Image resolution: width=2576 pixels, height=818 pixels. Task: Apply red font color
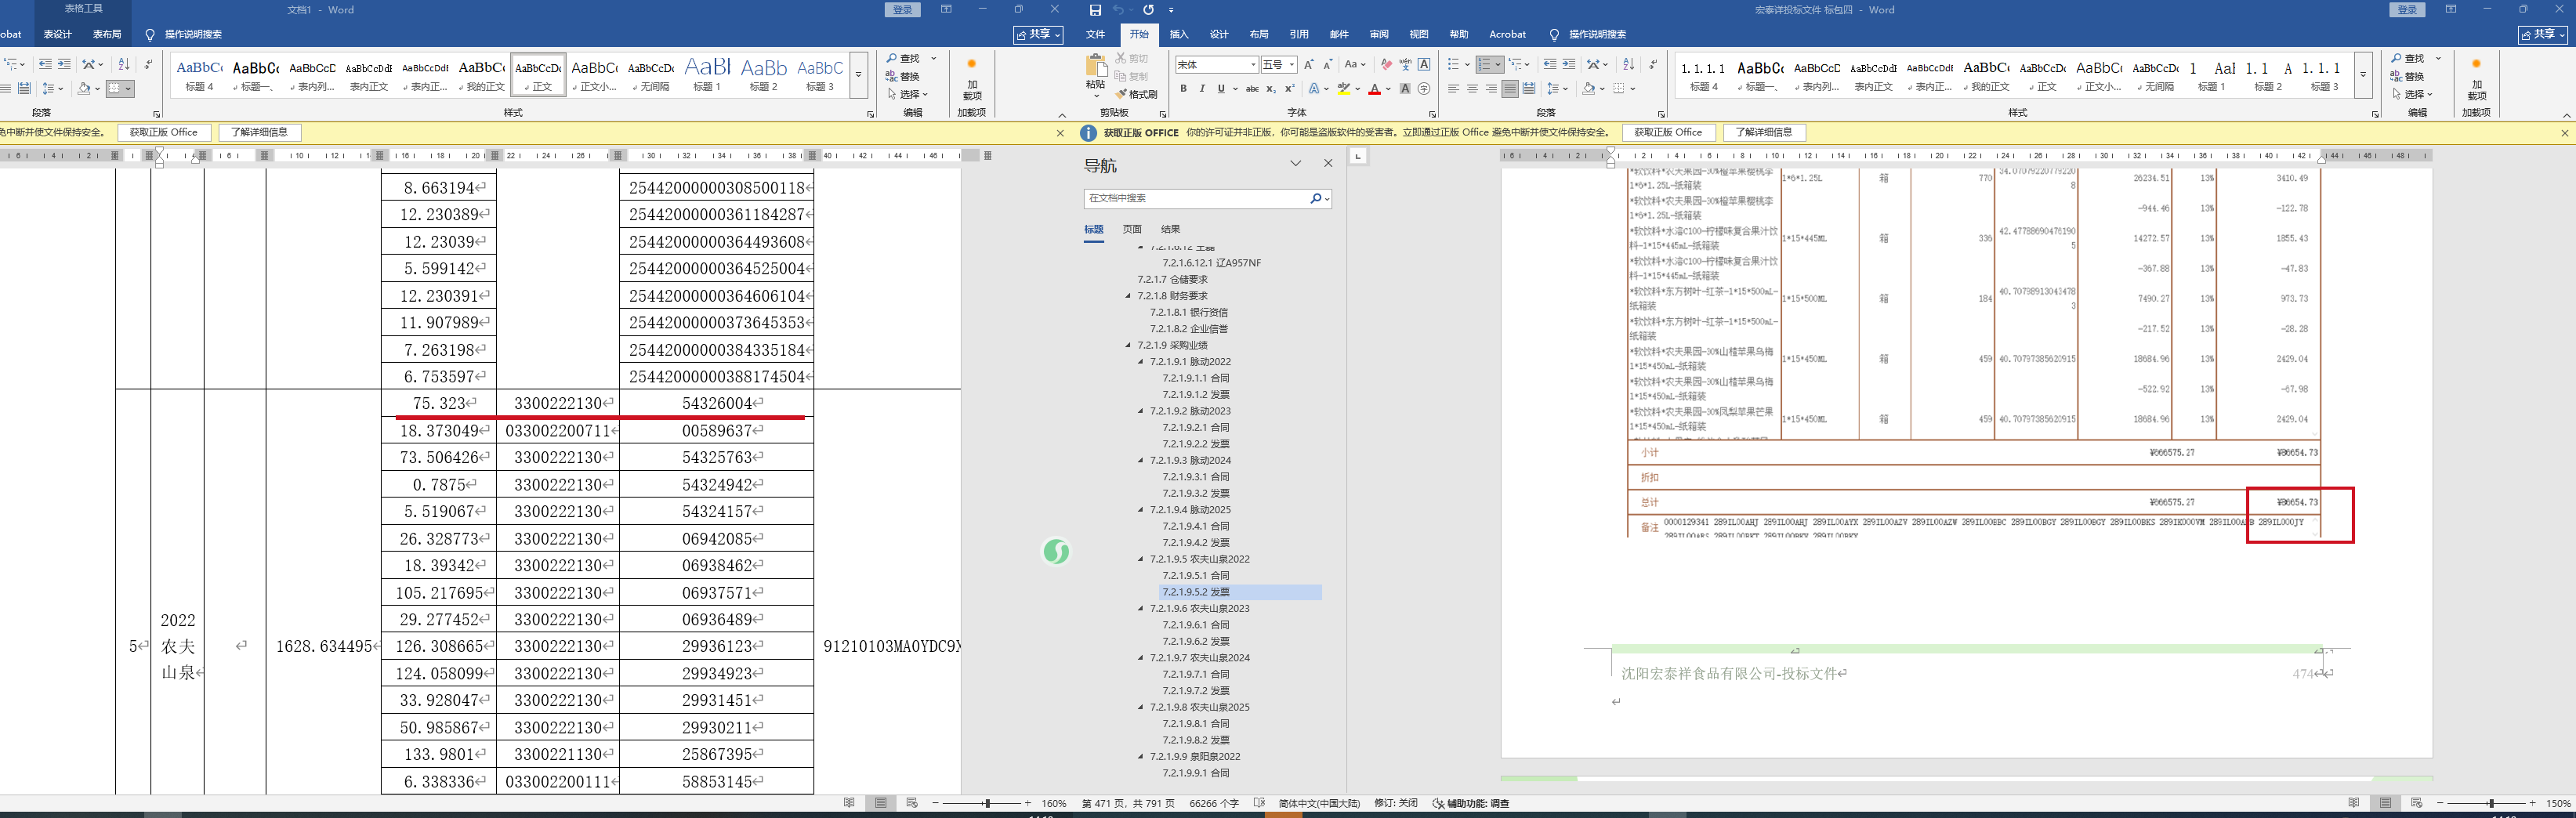coord(1375,89)
